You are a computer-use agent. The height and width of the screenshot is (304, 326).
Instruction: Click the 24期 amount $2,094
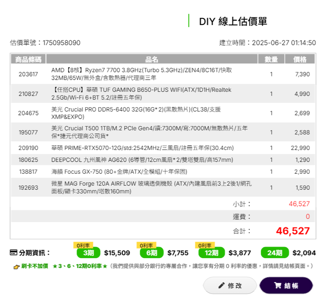point(304,253)
